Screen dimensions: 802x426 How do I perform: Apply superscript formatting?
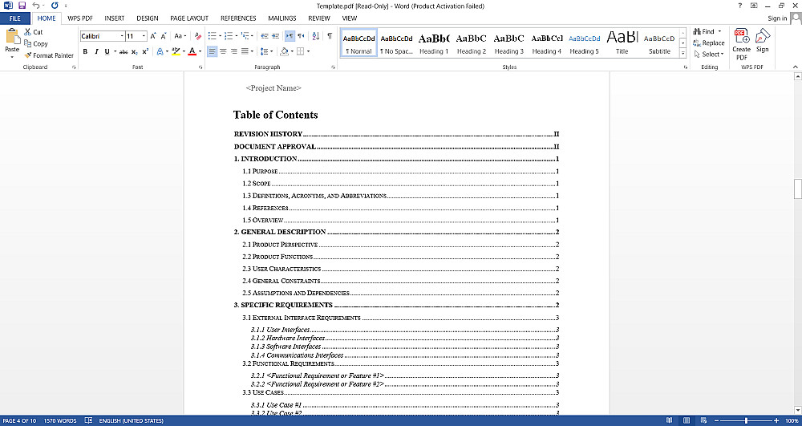pos(145,51)
